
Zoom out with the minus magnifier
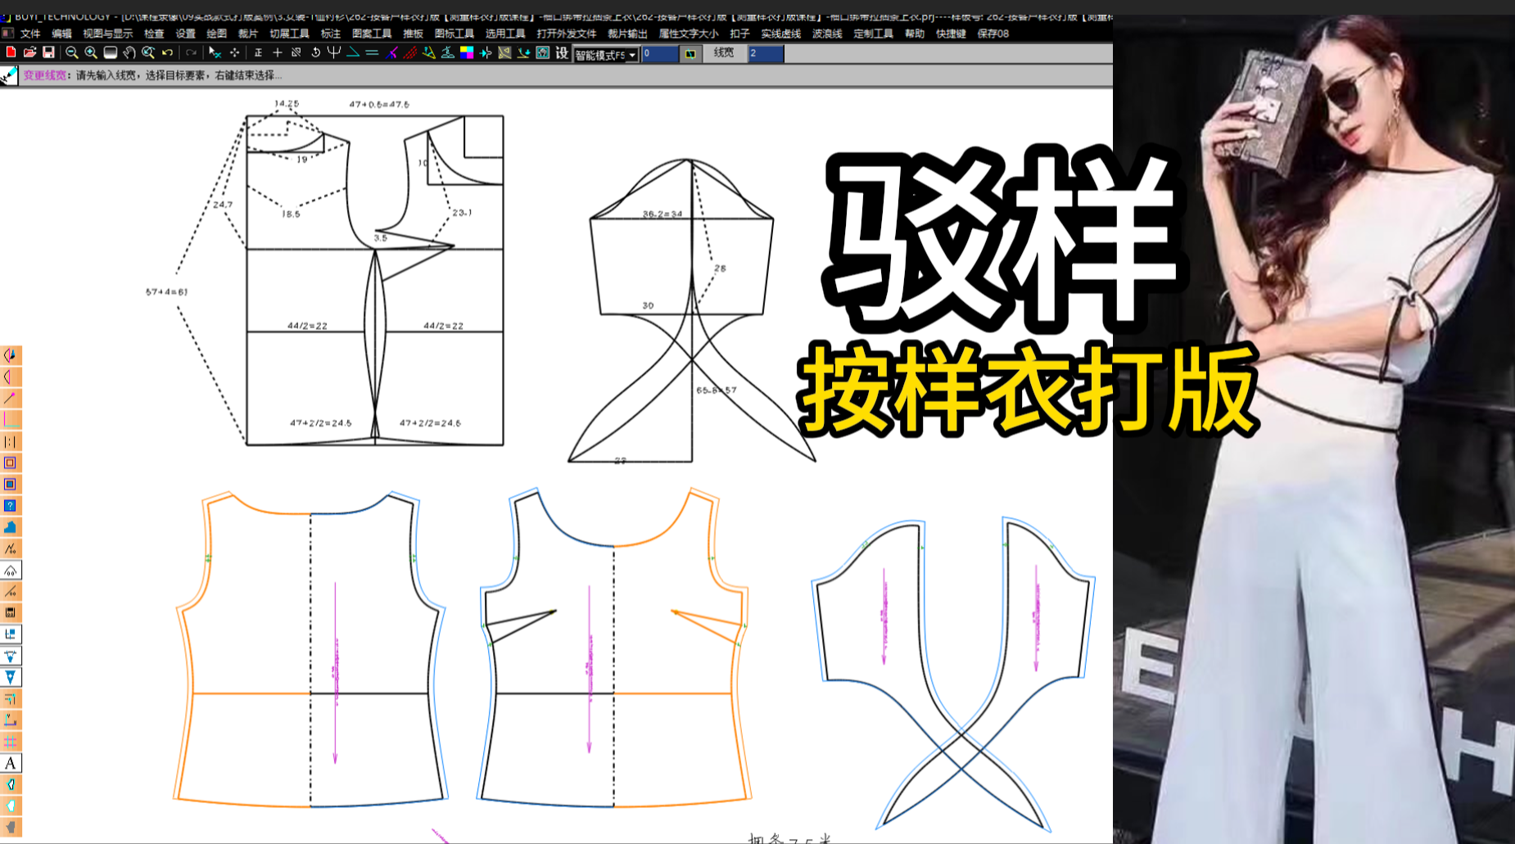[x=72, y=52]
